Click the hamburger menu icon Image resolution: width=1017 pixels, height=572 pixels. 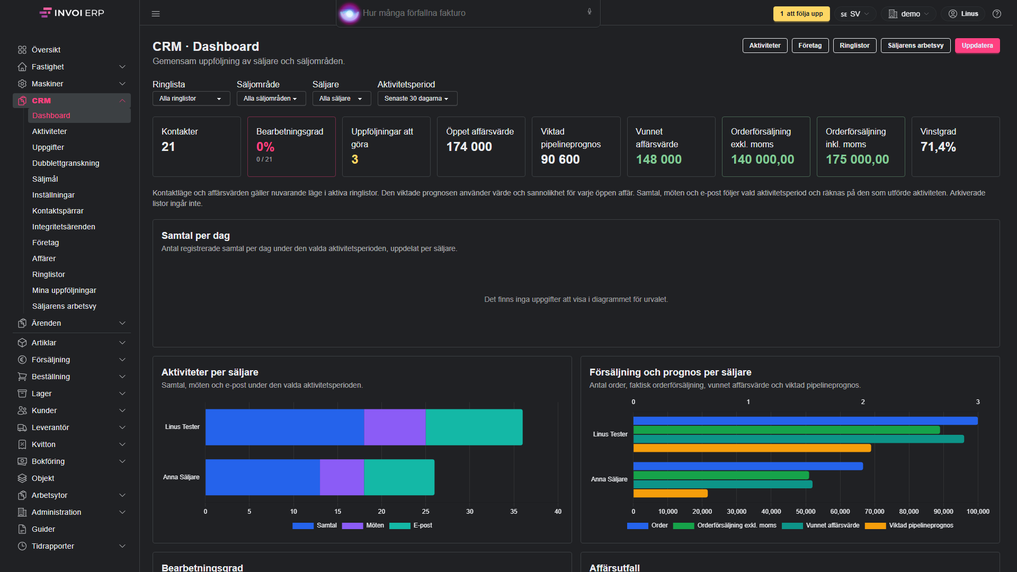[x=156, y=14]
